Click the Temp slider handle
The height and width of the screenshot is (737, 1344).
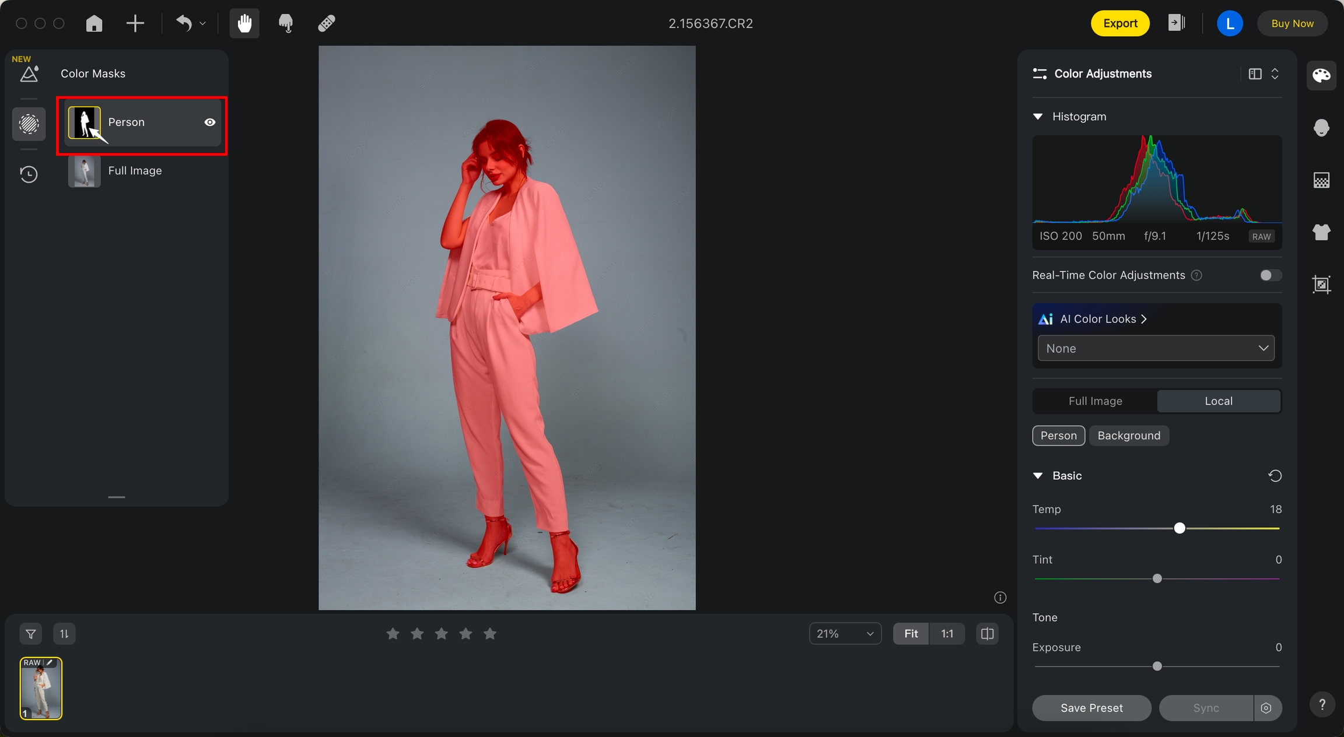(x=1179, y=528)
